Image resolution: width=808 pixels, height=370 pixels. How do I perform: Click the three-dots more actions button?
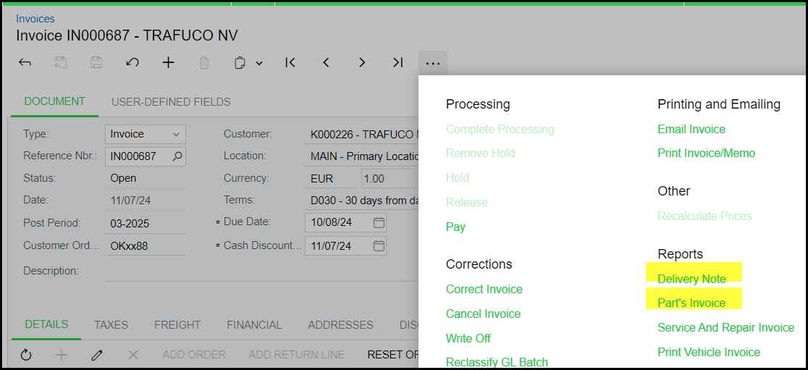tap(432, 63)
